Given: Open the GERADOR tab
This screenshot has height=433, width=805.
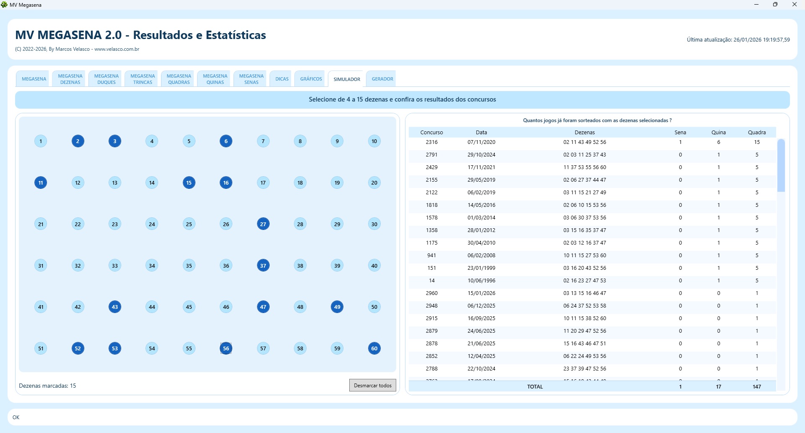Looking at the screenshot, I should (382, 79).
